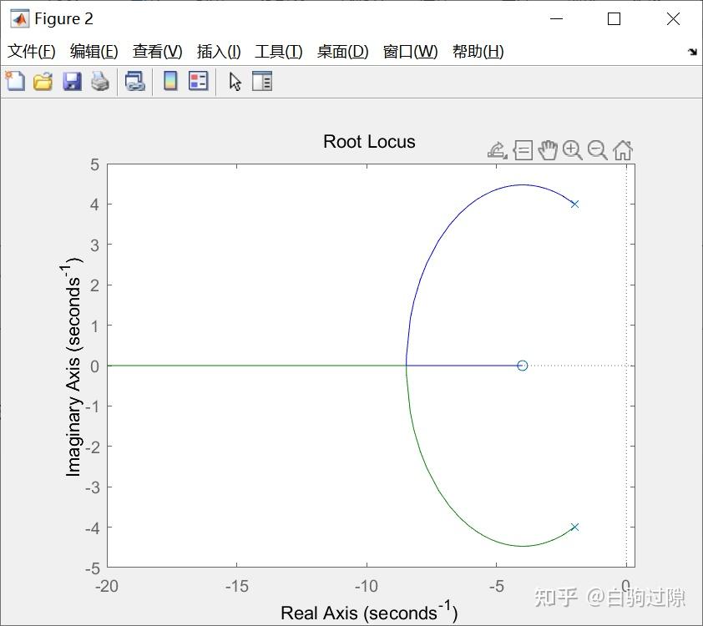Open the Property Inspector toolbar icon
The width and height of the screenshot is (703, 626).
pyautogui.click(x=262, y=82)
